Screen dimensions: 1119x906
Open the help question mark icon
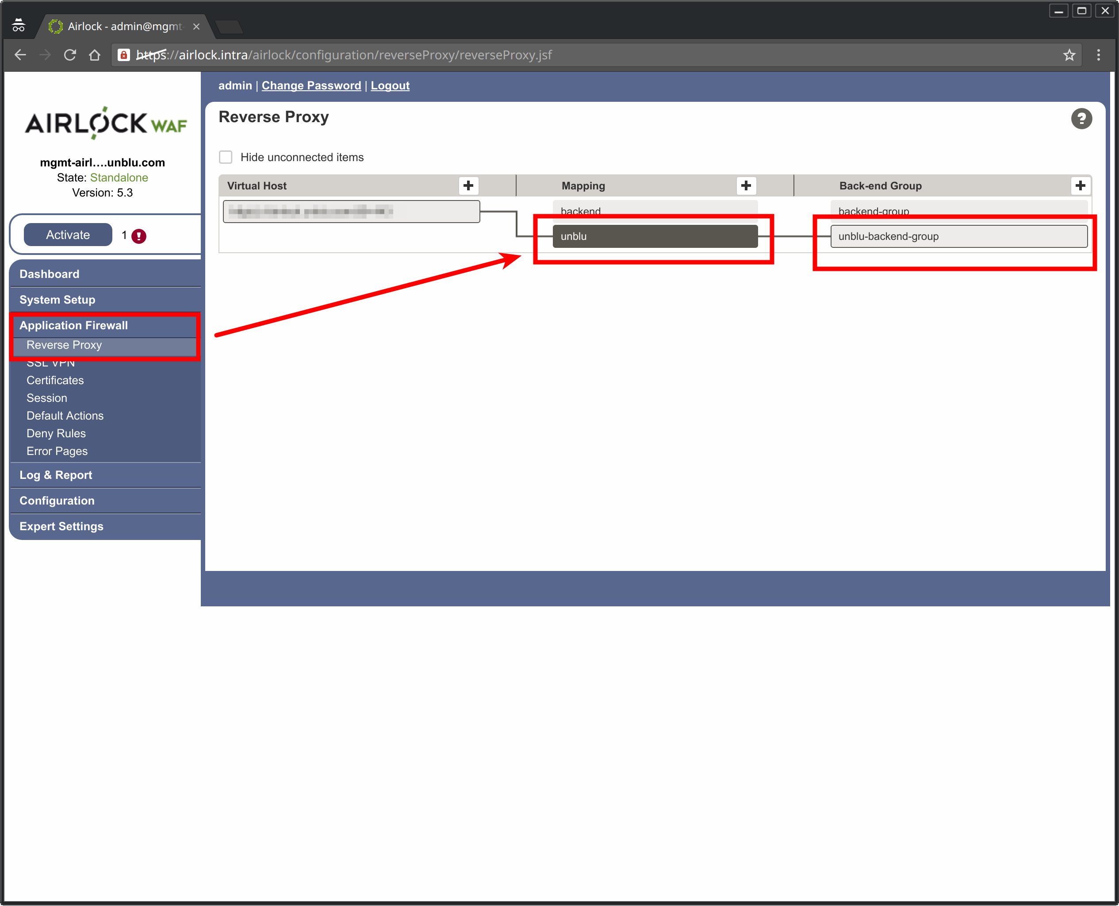[1081, 119]
